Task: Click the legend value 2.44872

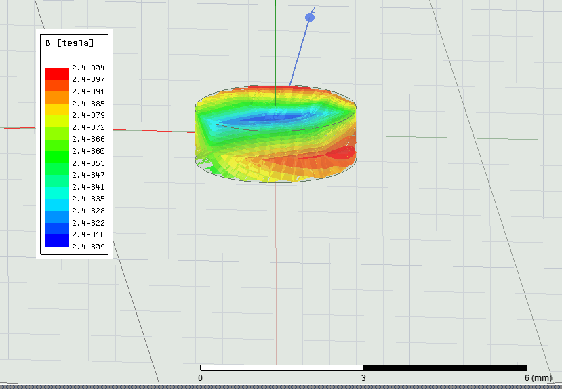Action: click(x=89, y=127)
